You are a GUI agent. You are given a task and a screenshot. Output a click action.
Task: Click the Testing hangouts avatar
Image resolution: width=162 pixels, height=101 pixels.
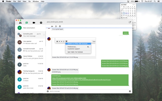[x=20, y=72]
